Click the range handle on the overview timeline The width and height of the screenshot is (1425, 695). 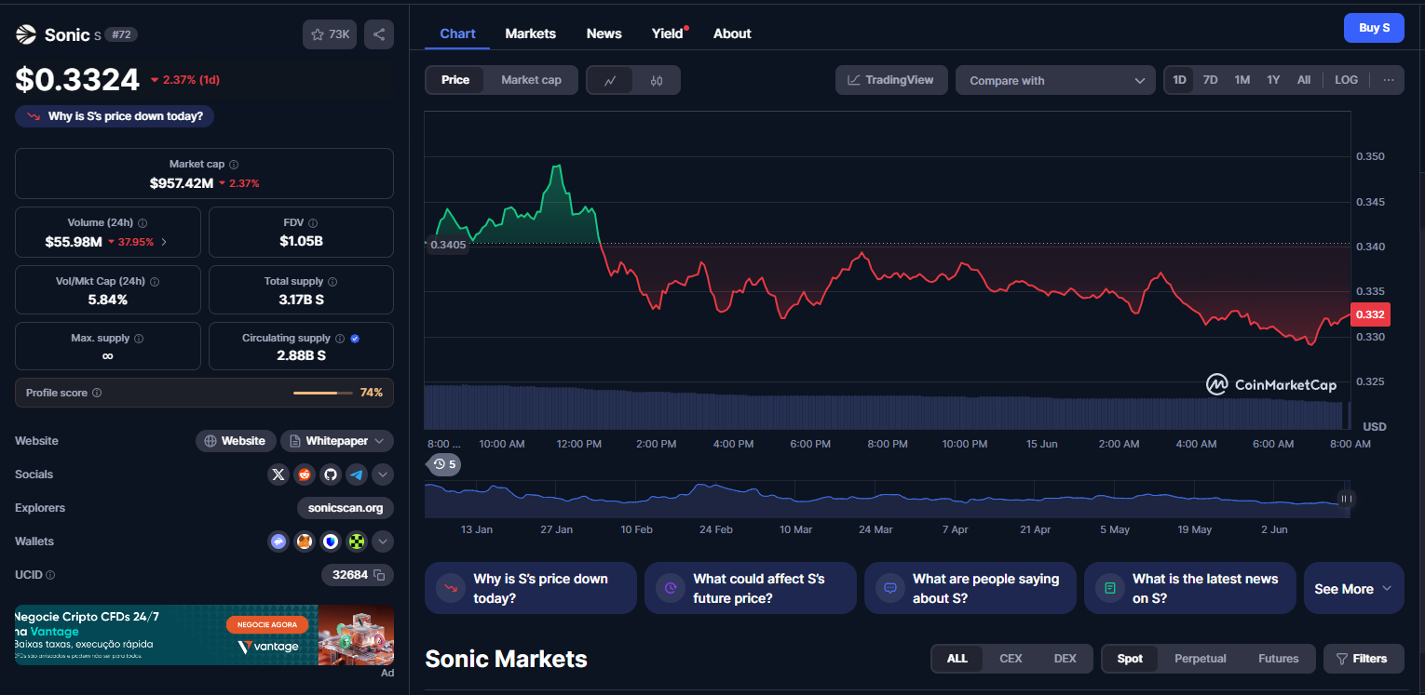tap(1345, 499)
